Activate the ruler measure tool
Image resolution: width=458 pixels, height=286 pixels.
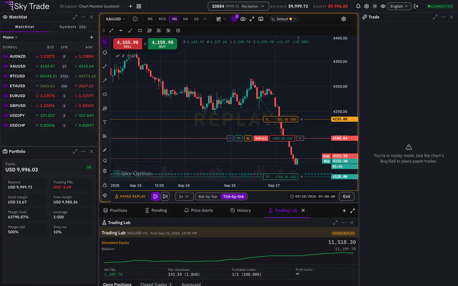[105, 150]
